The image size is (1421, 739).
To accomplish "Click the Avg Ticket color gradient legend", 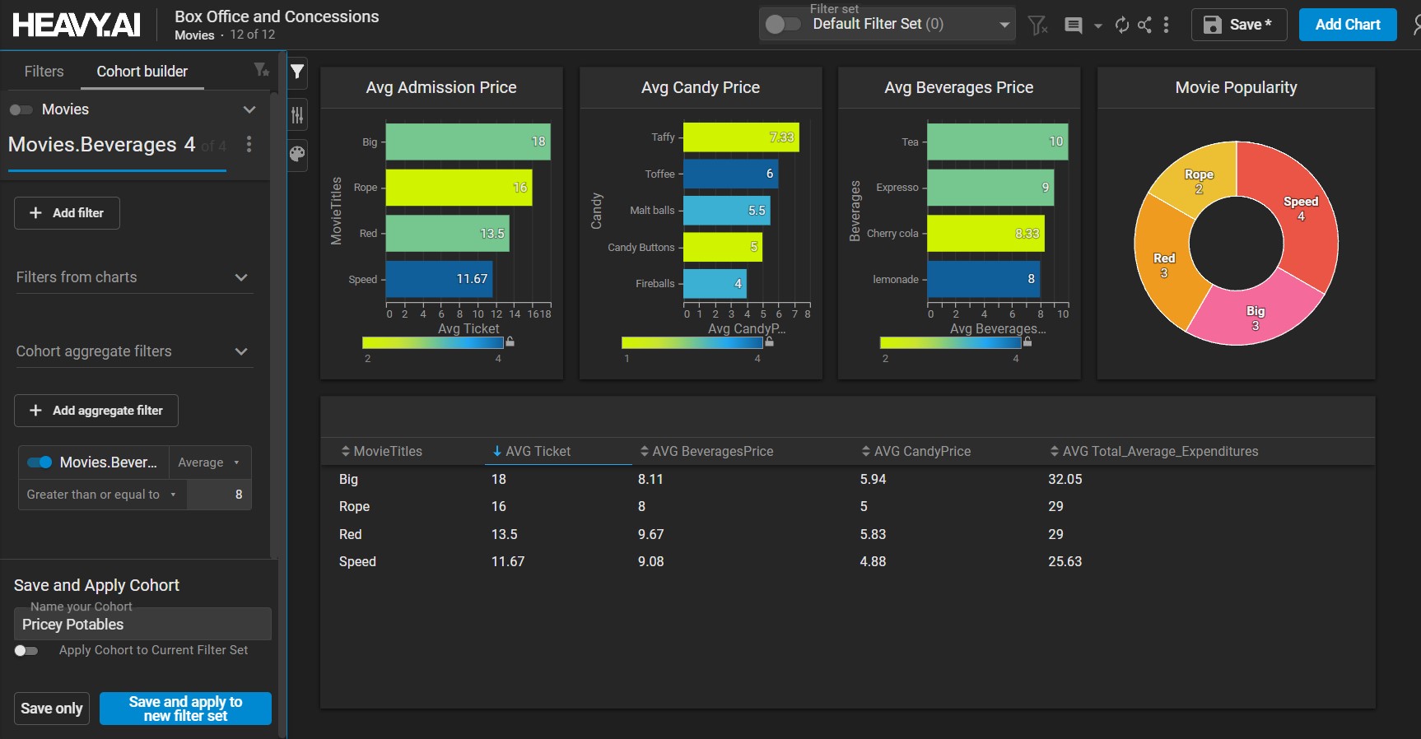I will [432, 343].
